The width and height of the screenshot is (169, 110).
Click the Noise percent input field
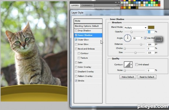[151, 70]
